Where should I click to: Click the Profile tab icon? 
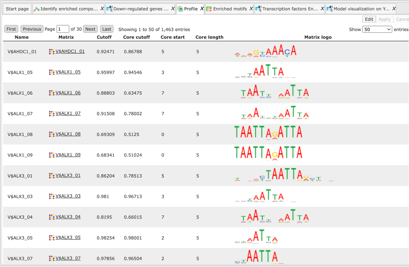coord(180,9)
